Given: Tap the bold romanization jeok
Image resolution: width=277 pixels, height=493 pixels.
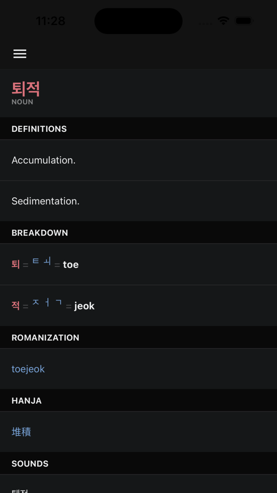Looking at the screenshot, I should point(84,306).
